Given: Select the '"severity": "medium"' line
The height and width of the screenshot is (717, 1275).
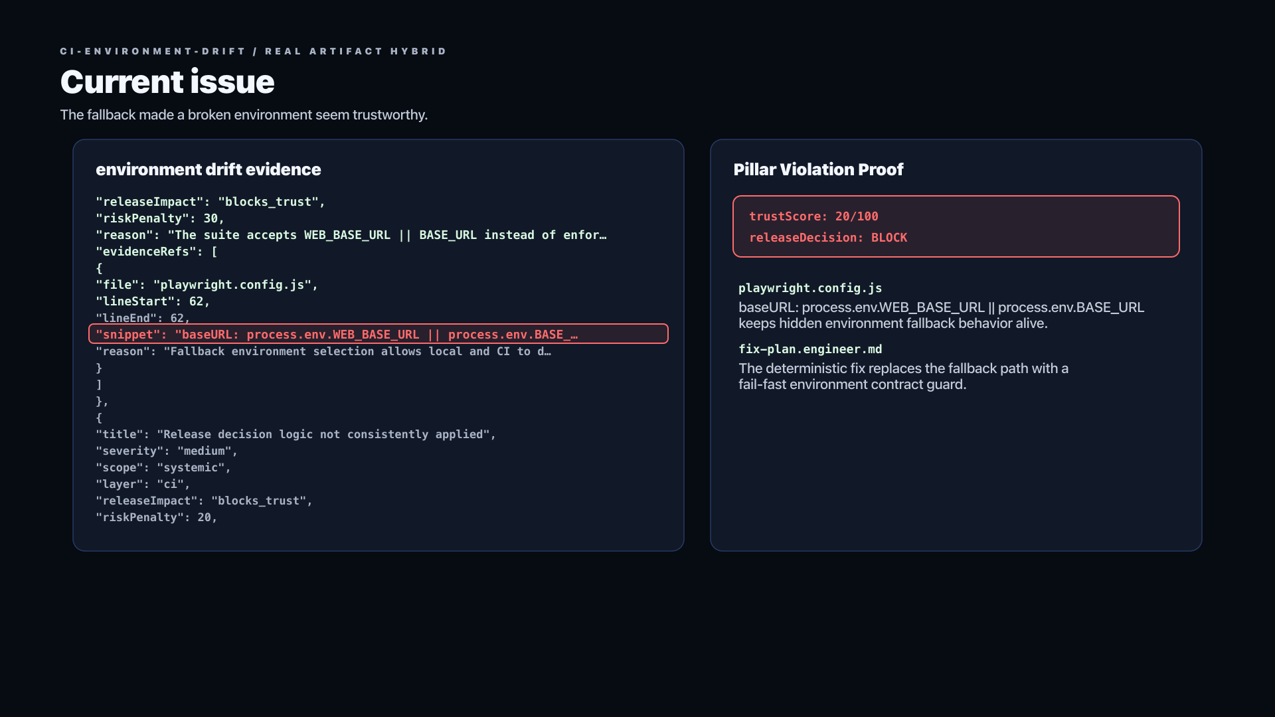Looking at the screenshot, I should pos(167,451).
